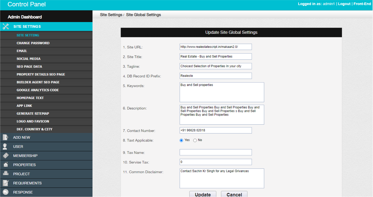Click the 'Update Site Global Settings' heading
Screen dimensions: 373x197
(231, 32)
